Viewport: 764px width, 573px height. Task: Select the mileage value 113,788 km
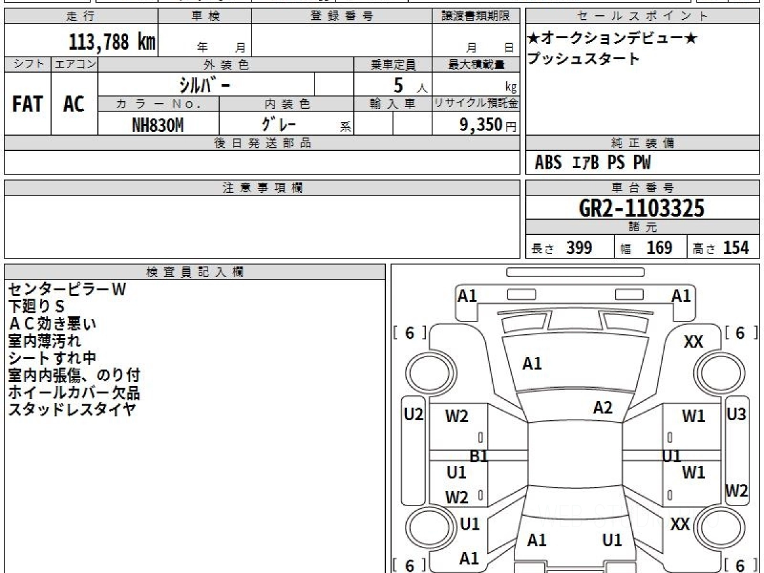coord(112,43)
